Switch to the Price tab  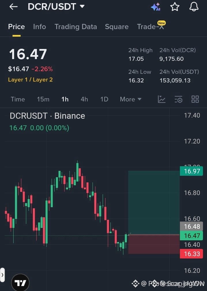[x=16, y=27]
